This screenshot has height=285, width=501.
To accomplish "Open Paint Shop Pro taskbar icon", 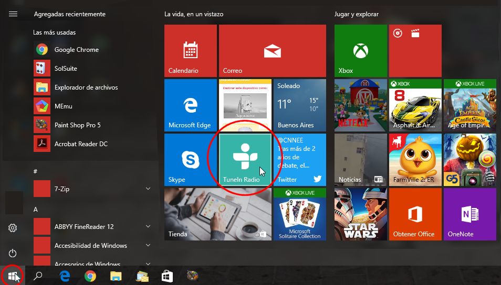I will pos(192,276).
